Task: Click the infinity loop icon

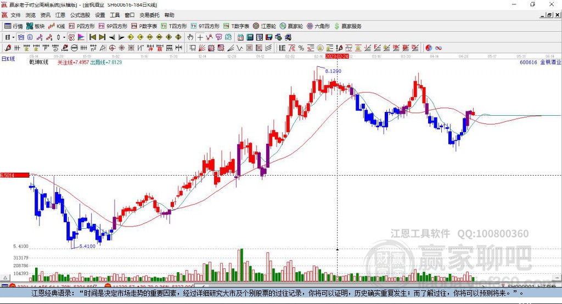Action: [439, 48]
